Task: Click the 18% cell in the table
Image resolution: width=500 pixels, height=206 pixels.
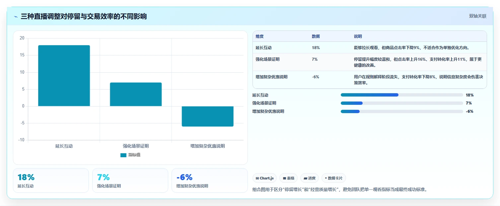Action: (x=316, y=48)
